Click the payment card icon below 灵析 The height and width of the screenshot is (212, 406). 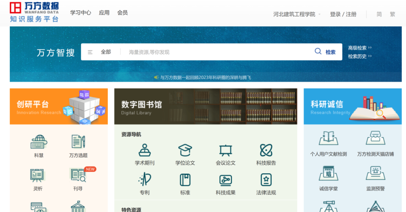click(38, 207)
